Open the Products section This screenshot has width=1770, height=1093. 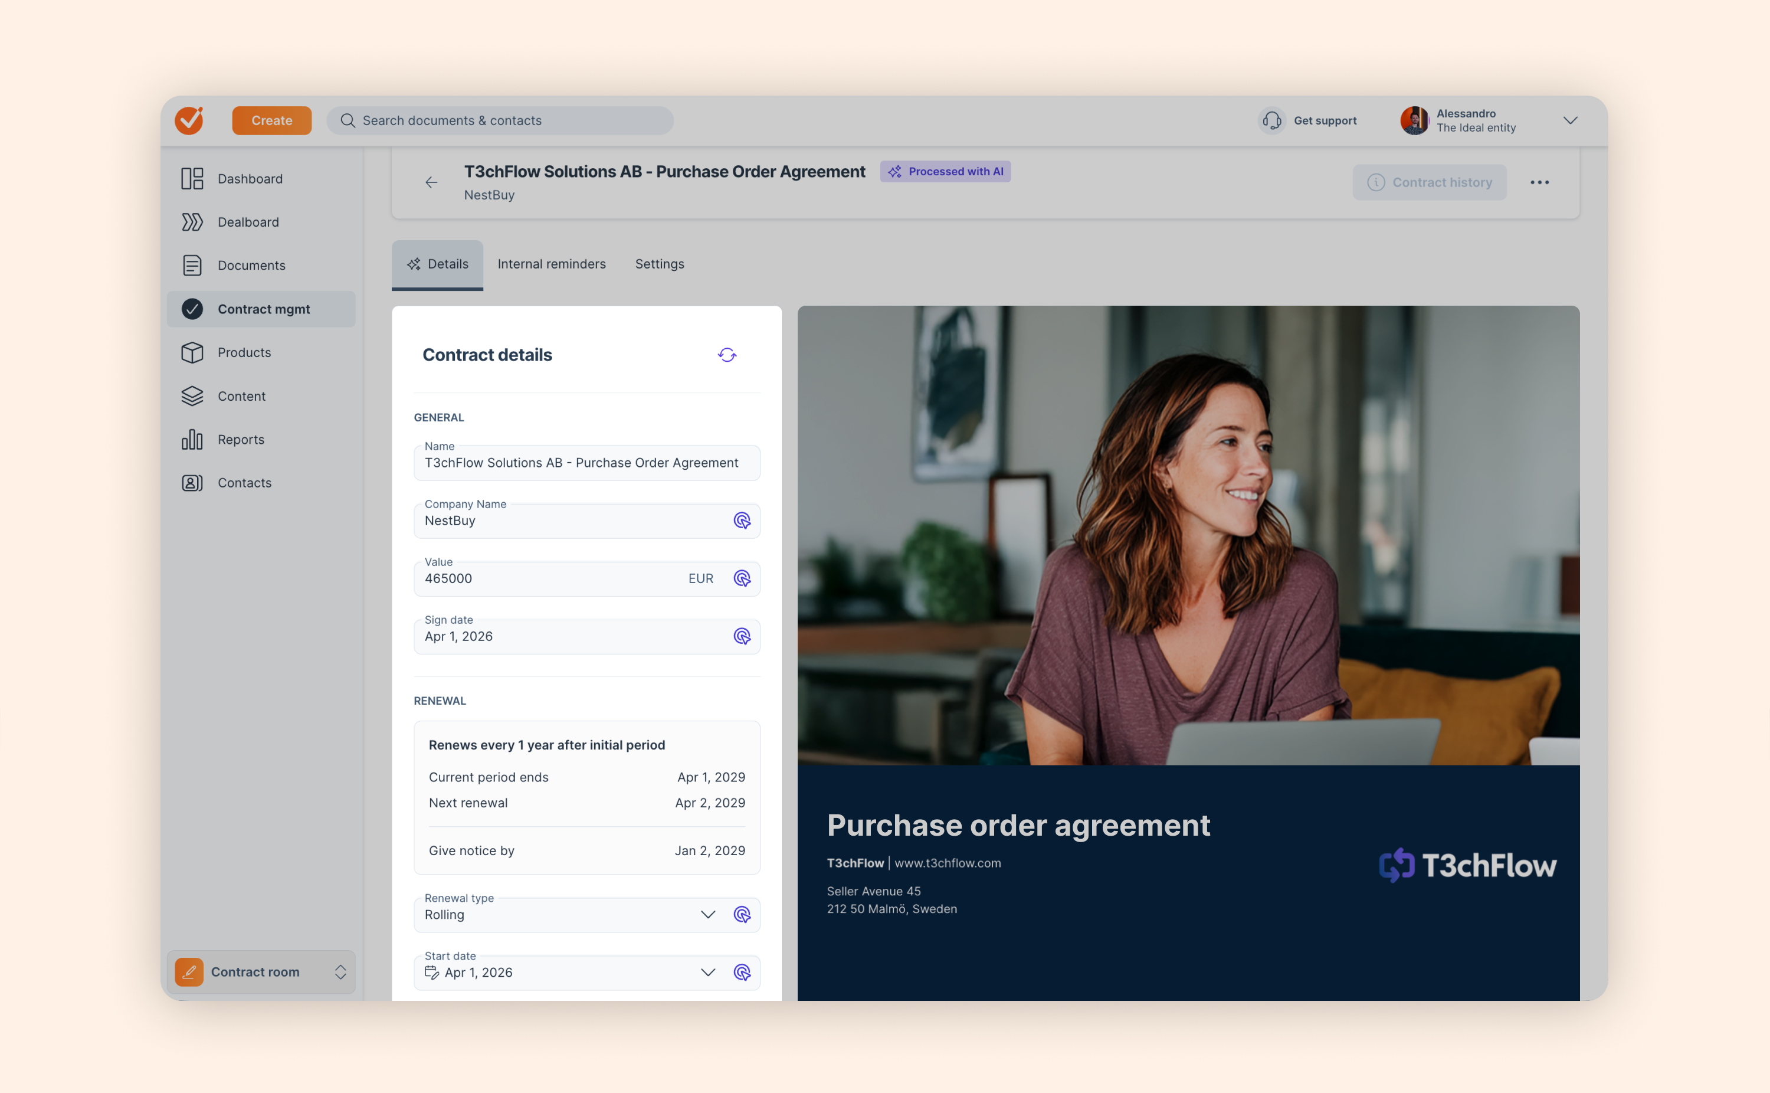coord(245,353)
